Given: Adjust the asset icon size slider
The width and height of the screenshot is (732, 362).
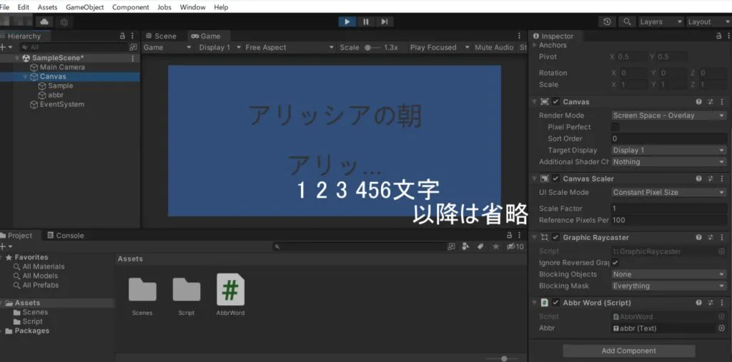Looking at the screenshot, I should [504, 358].
